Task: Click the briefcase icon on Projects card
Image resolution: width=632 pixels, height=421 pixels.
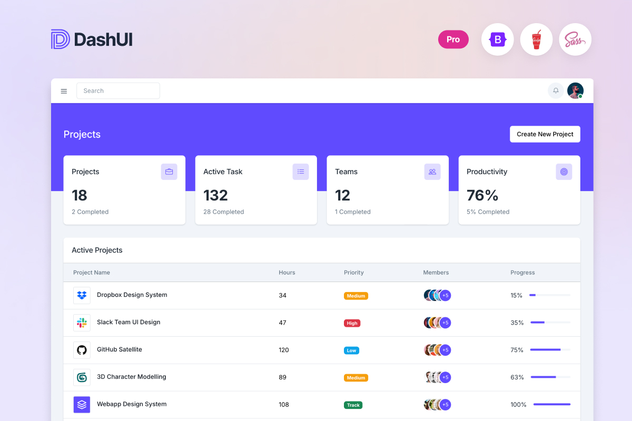Action: [169, 172]
